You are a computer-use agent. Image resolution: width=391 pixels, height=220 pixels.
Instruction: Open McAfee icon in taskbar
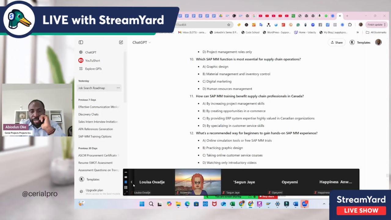tap(214, 204)
